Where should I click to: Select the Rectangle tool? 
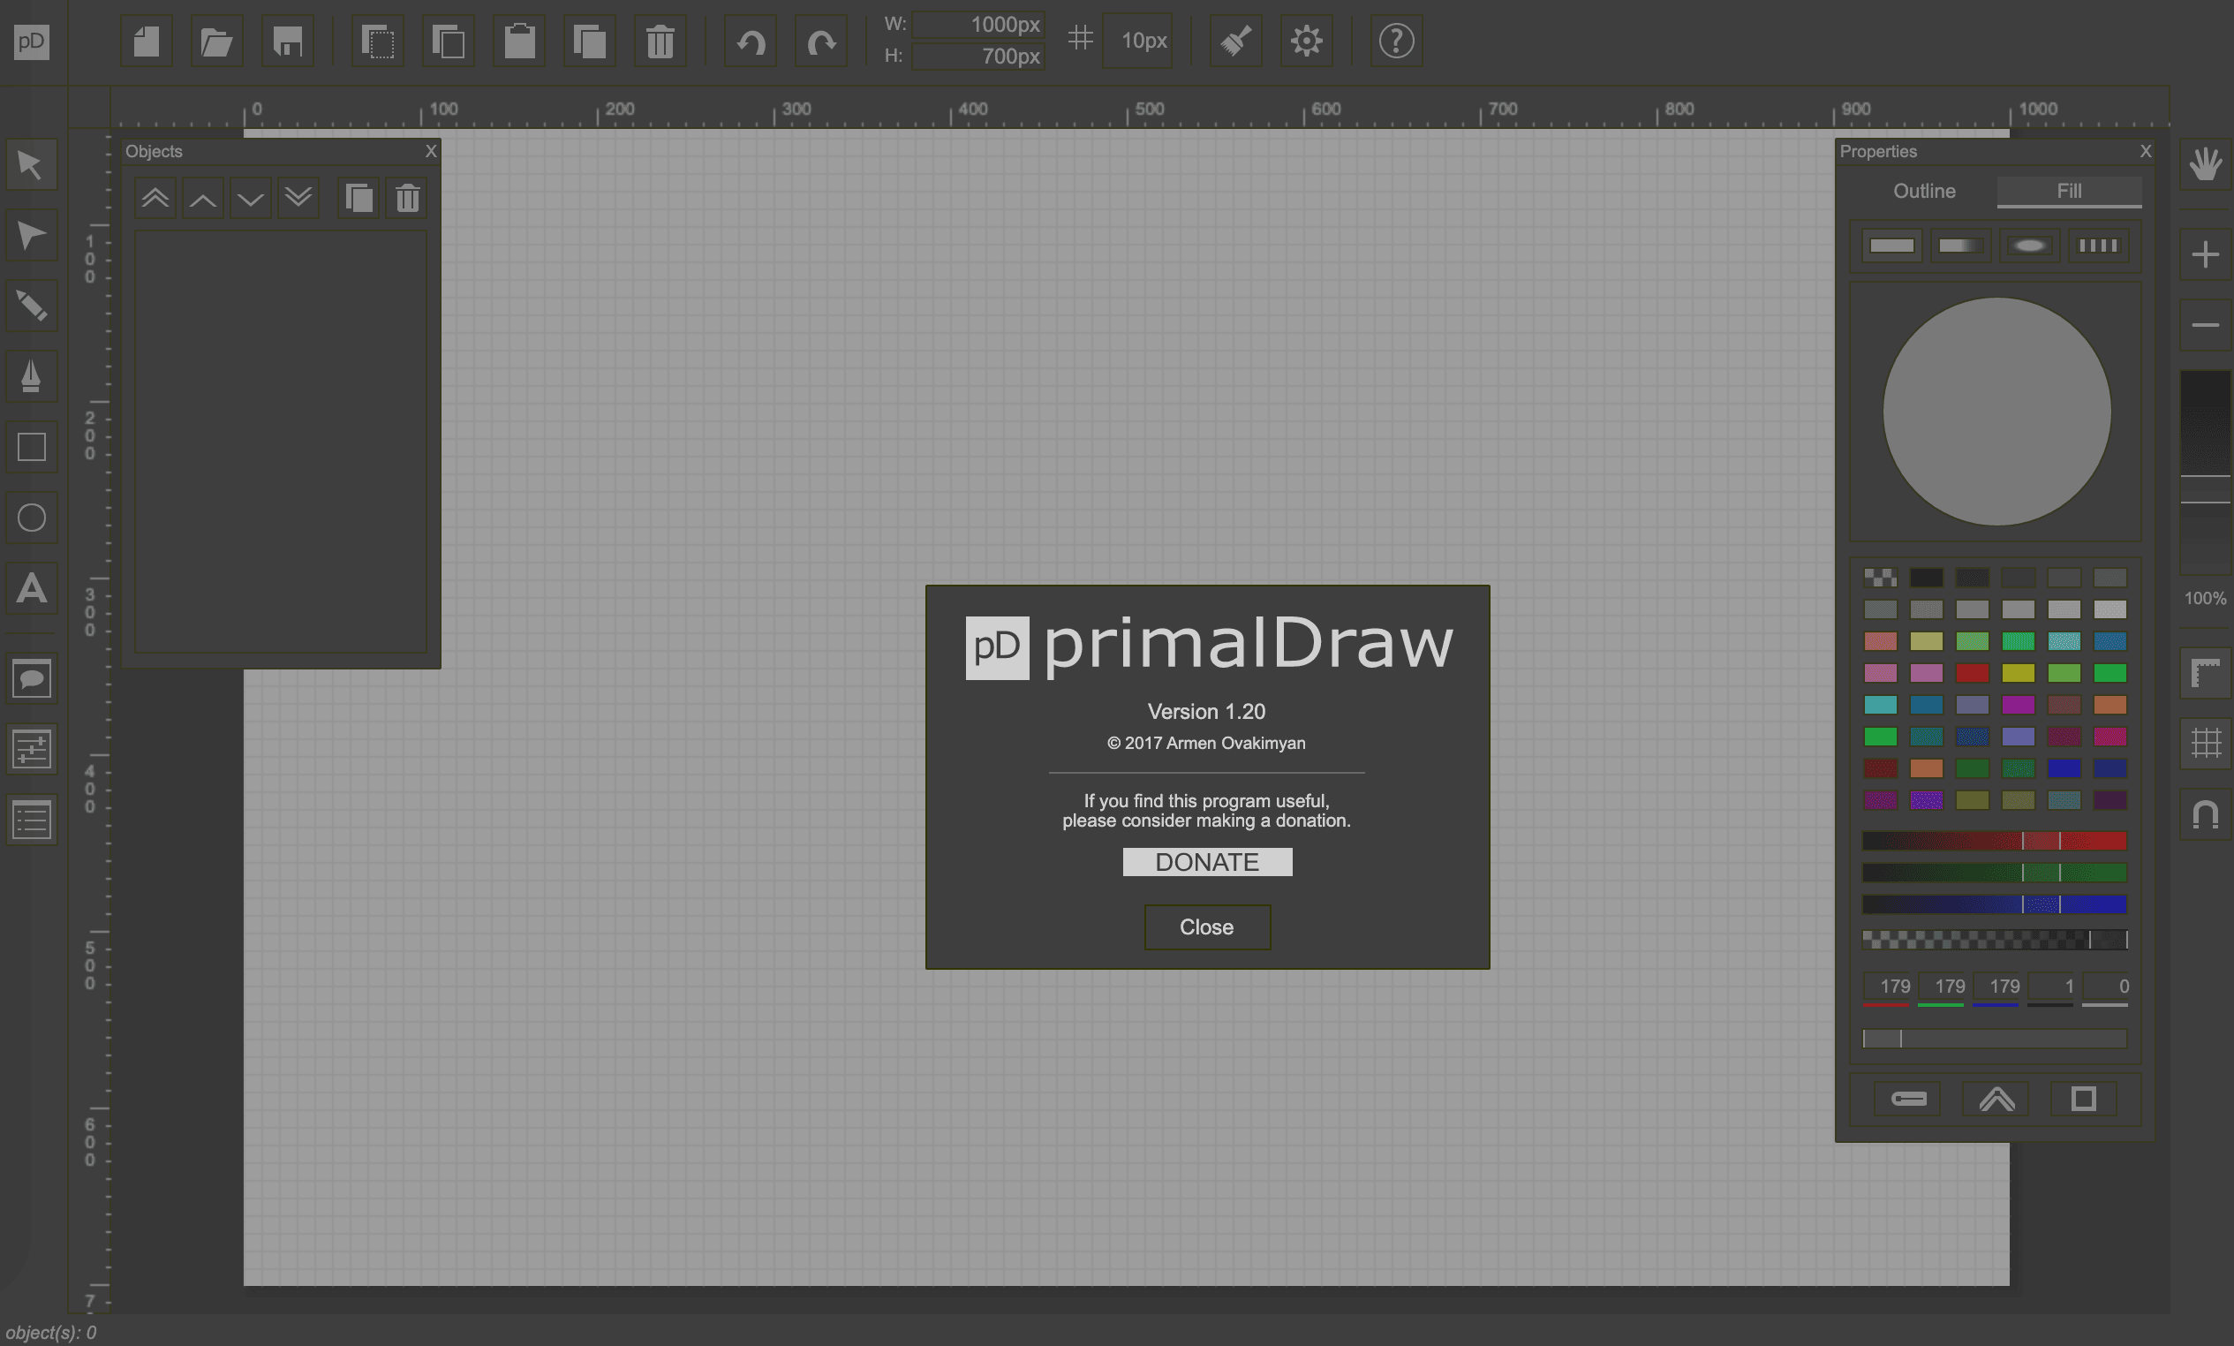[32, 447]
